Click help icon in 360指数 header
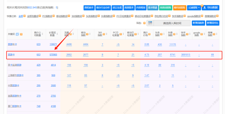 click(x=104, y=34)
